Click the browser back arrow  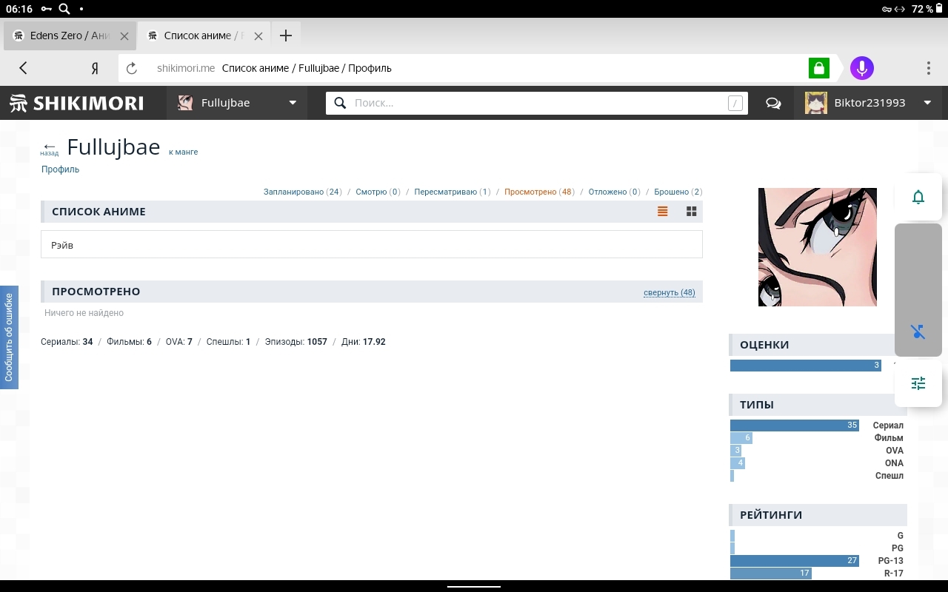coord(23,68)
